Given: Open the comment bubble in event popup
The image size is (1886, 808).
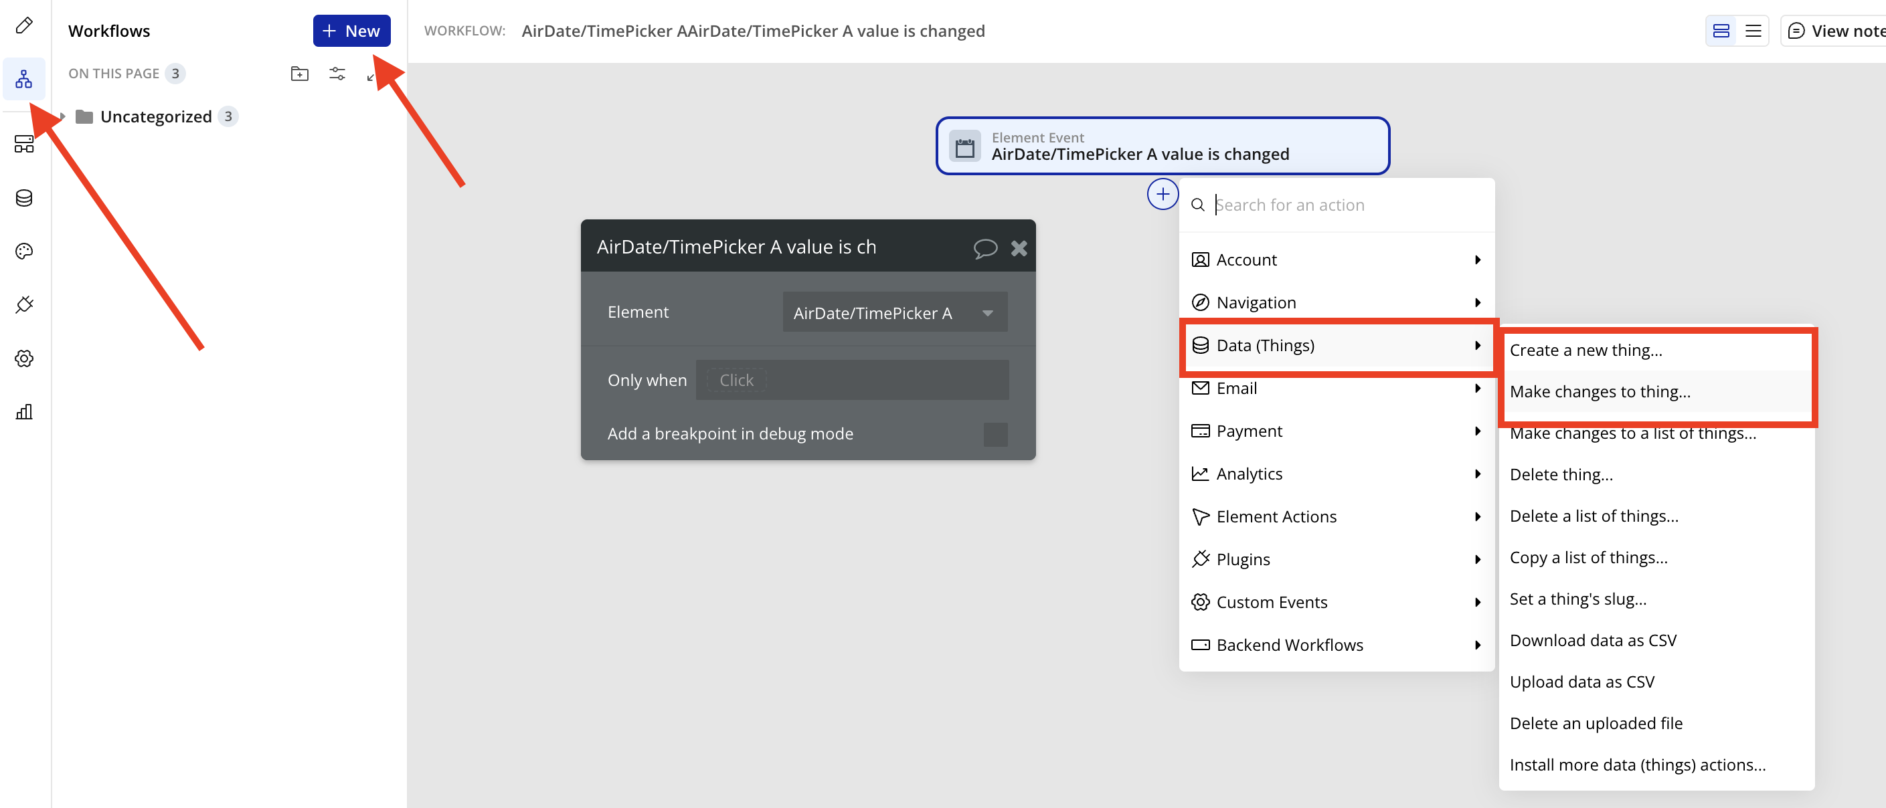Looking at the screenshot, I should [x=985, y=248].
